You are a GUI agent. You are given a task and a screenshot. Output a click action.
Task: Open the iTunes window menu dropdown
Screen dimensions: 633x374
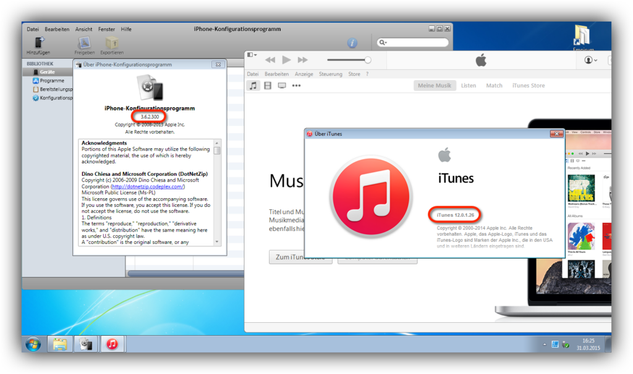(252, 55)
